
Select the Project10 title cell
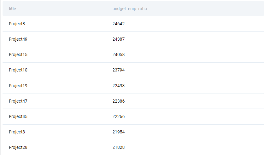[x=18, y=70]
